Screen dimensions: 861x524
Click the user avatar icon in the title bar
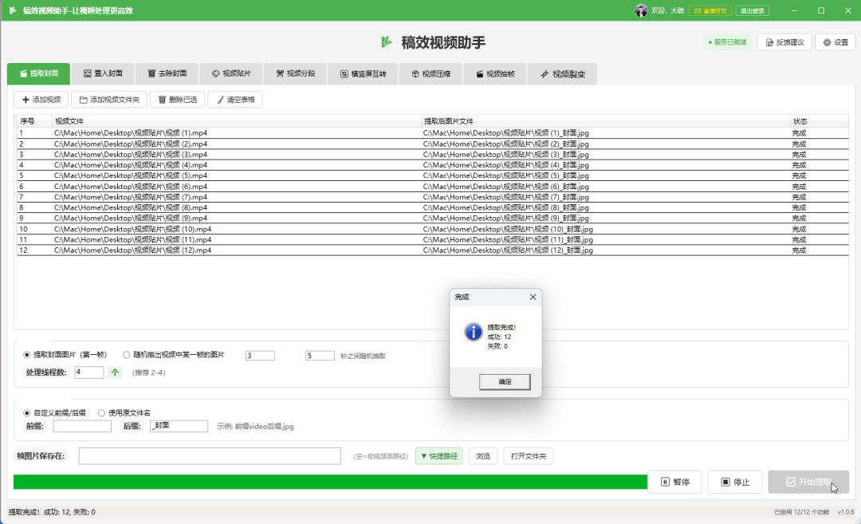[x=641, y=10]
